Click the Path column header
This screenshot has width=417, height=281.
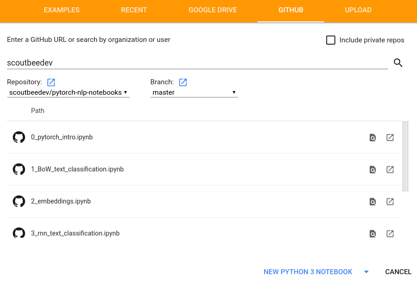coord(37,111)
